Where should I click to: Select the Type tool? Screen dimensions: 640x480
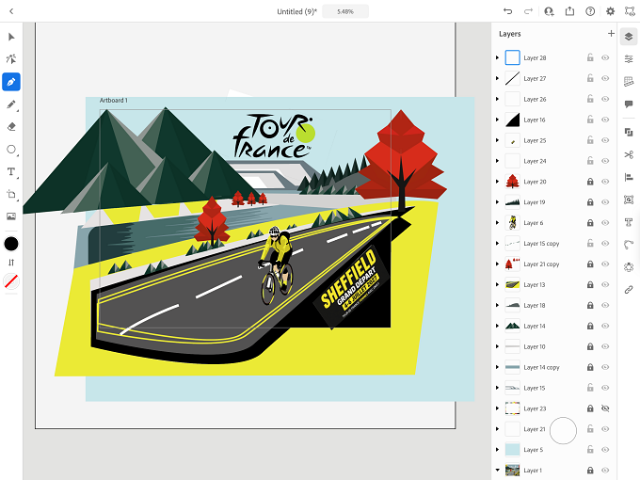[11, 172]
